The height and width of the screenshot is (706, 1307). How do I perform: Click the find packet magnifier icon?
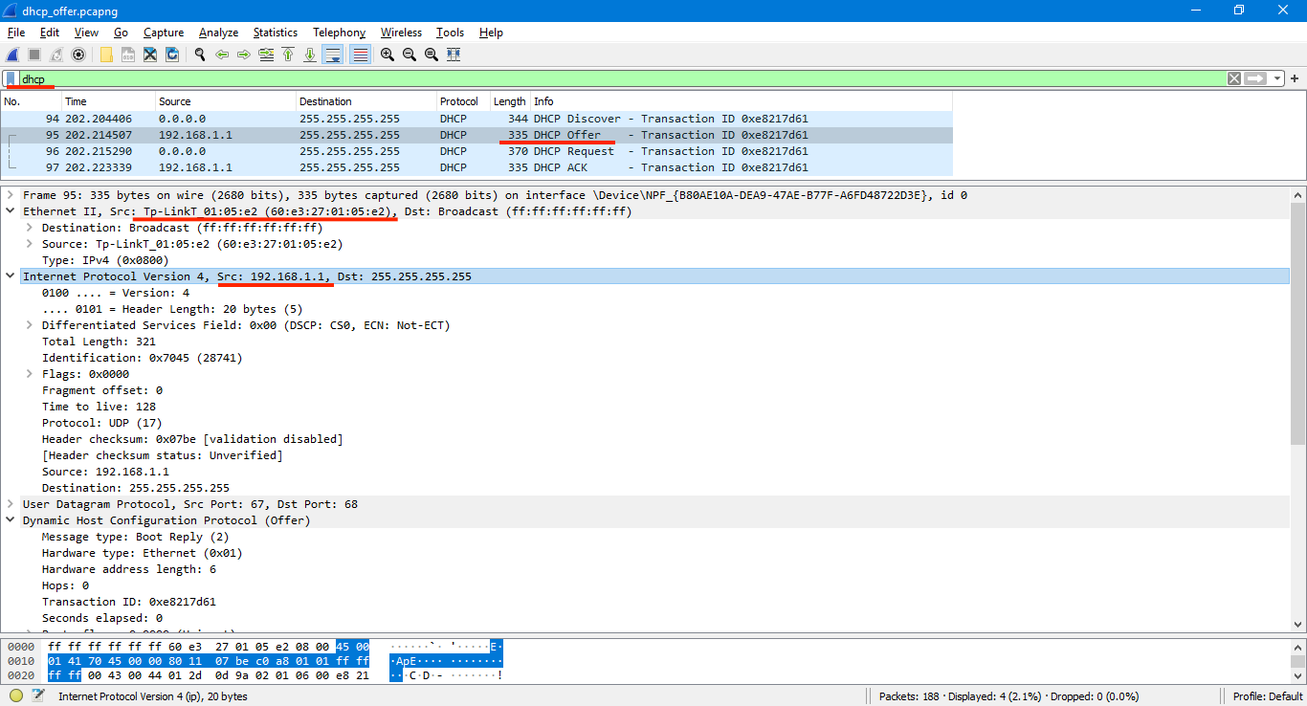(x=200, y=55)
